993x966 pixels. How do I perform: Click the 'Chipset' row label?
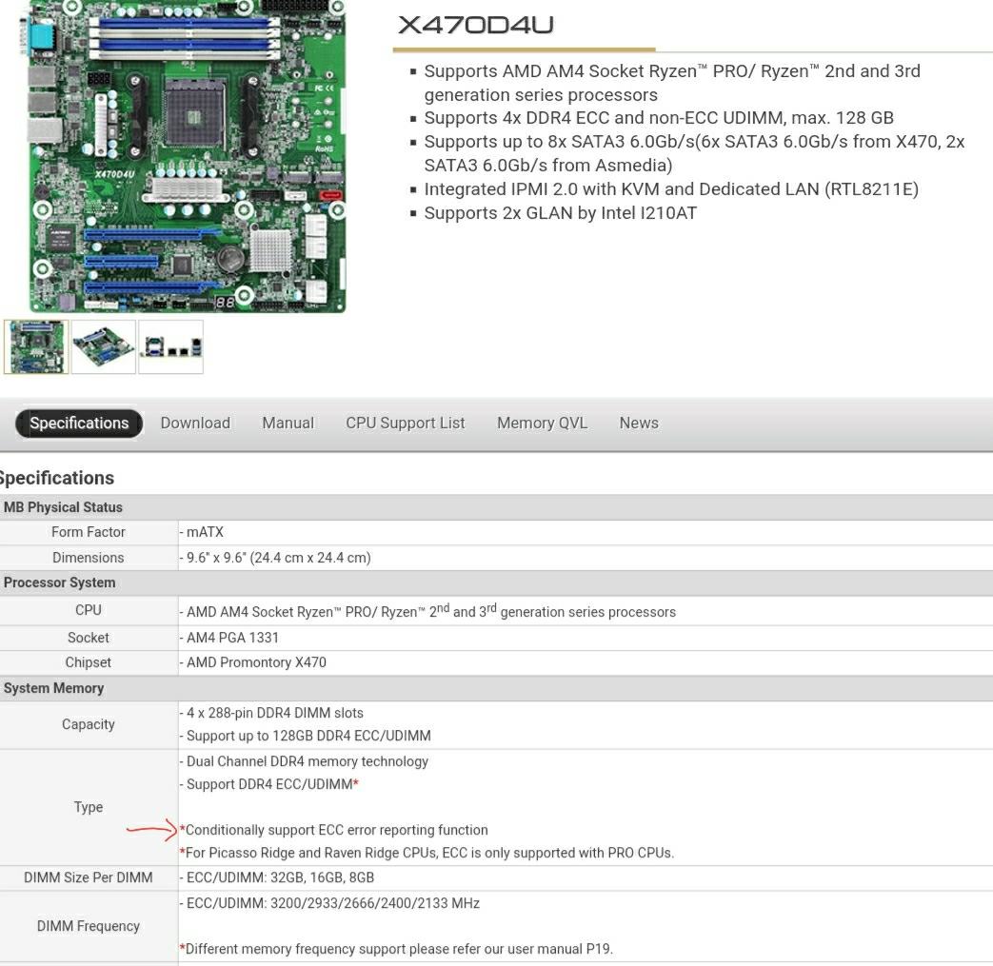(x=88, y=662)
